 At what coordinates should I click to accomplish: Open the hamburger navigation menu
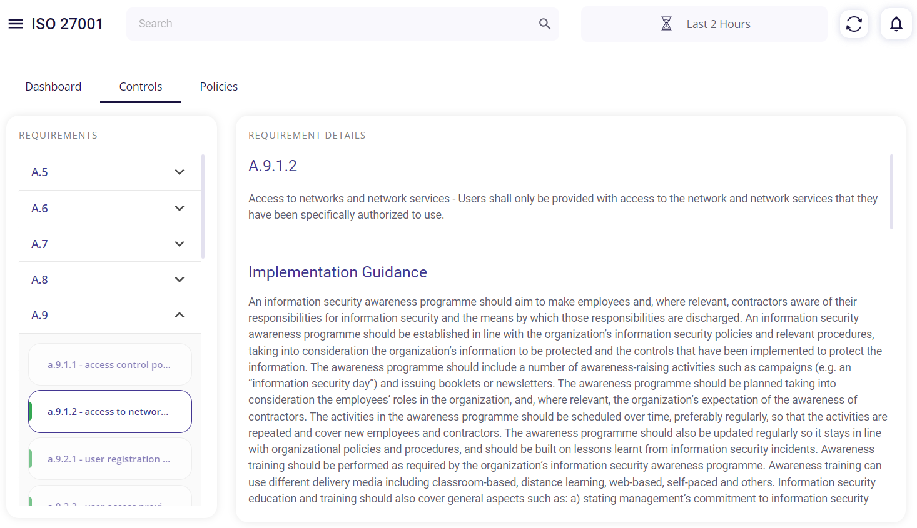point(16,24)
